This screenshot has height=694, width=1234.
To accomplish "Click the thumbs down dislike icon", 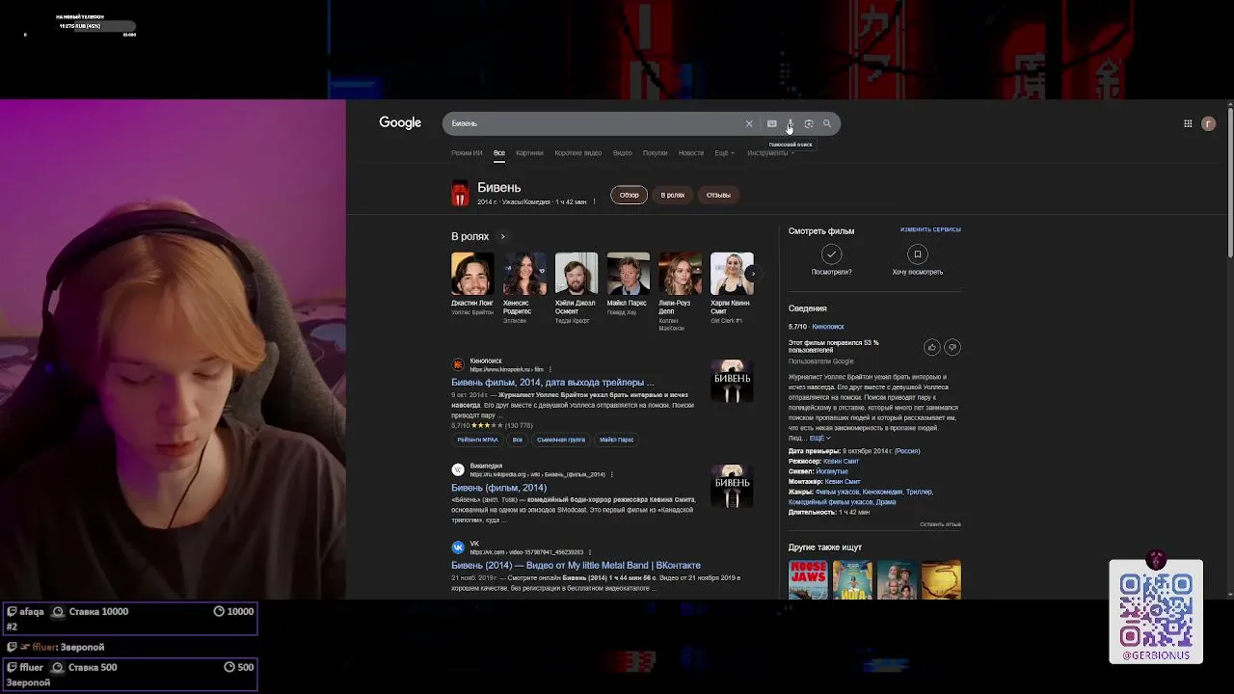I will (x=952, y=347).
